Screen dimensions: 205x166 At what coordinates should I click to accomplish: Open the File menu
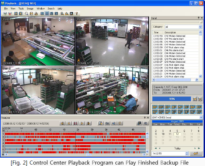6,8
